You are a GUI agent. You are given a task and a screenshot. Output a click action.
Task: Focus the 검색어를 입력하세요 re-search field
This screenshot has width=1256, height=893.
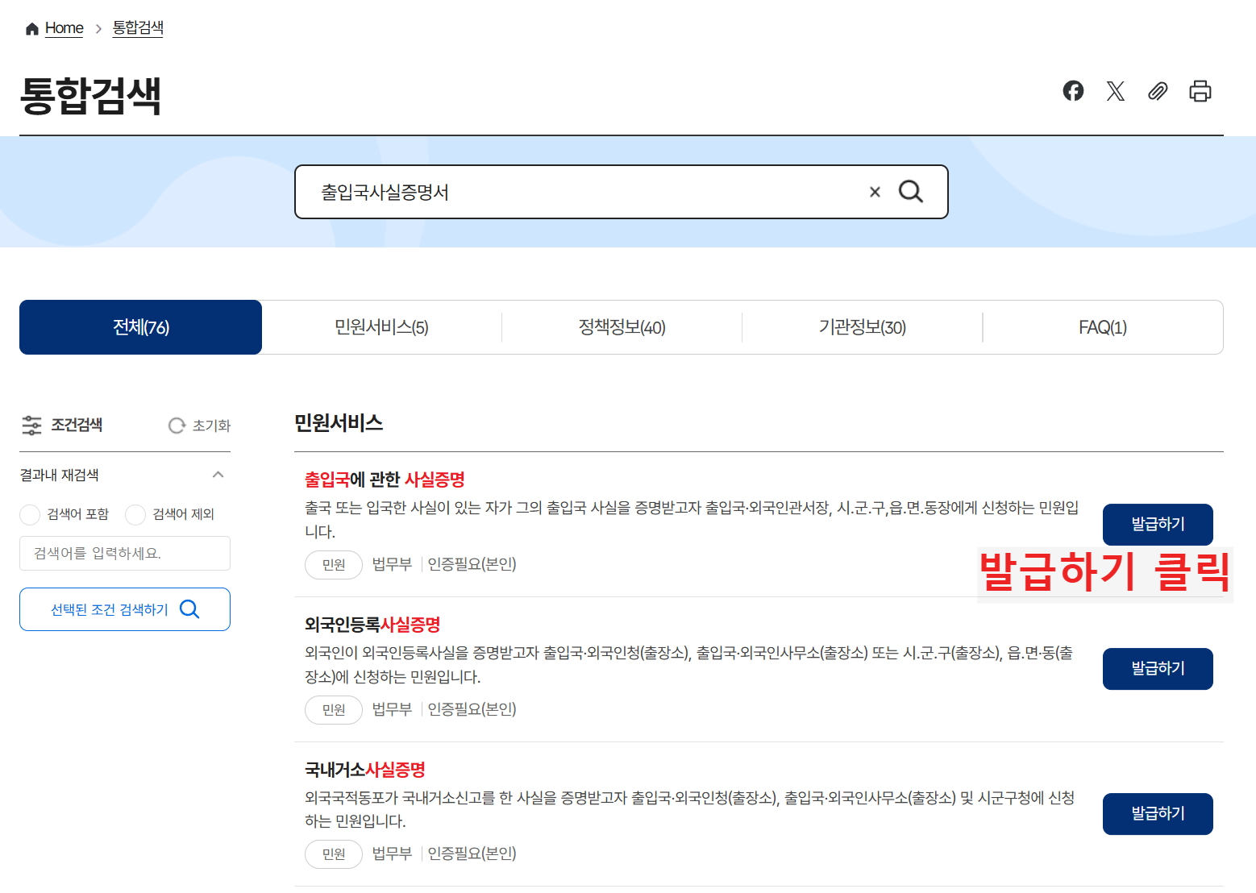click(125, 554)
